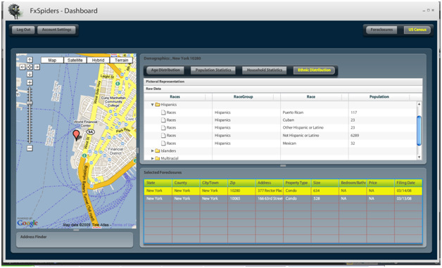
Task: Pan the map up with arrow icon
Action: [30, 60]
